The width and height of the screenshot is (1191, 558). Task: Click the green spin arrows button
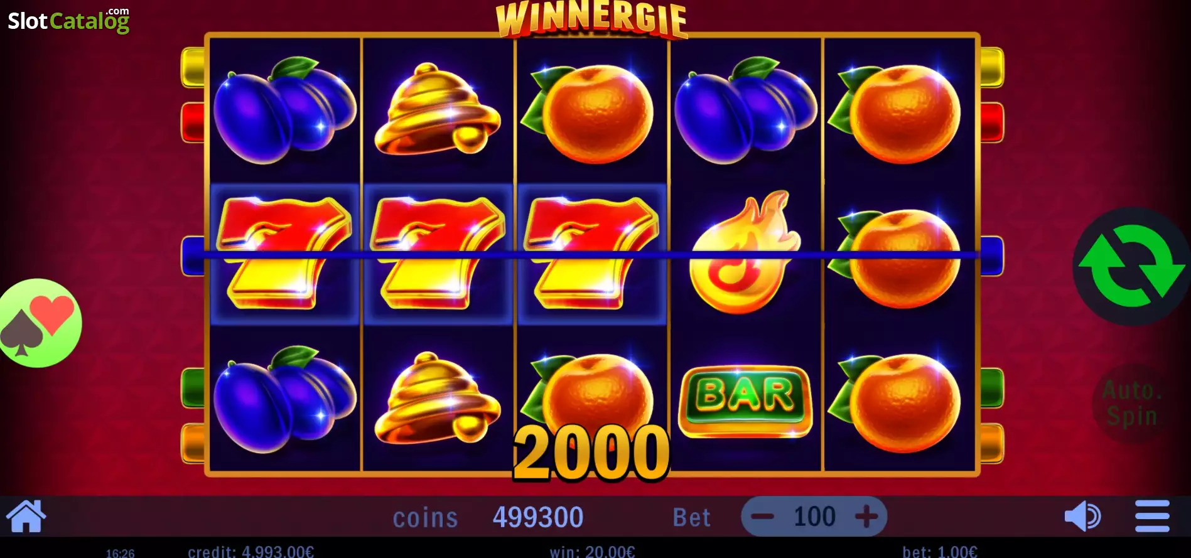(x=1131, y=266)
